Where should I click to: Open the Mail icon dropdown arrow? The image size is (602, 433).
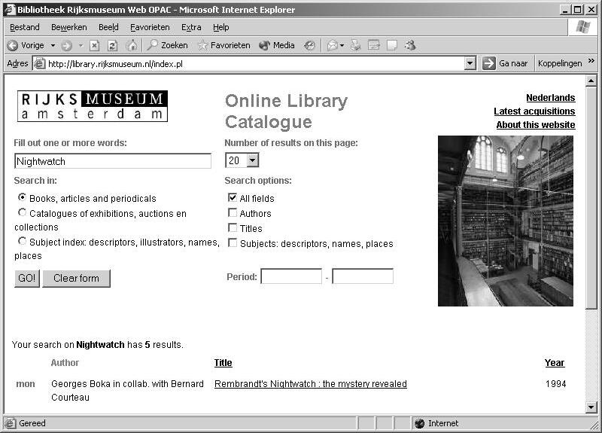342,46
